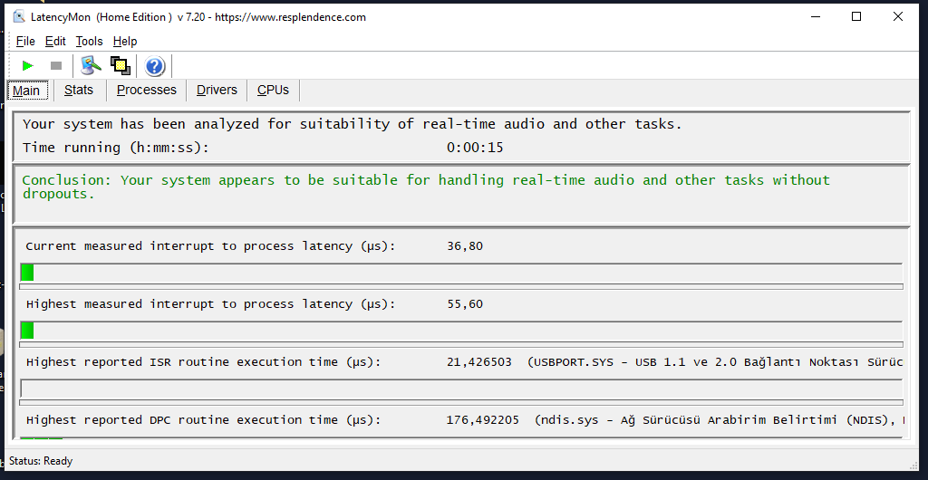The image size is (928, 480).
Task: View the CPUs tab
Action: pyautogui.click(x=273, y=91)
